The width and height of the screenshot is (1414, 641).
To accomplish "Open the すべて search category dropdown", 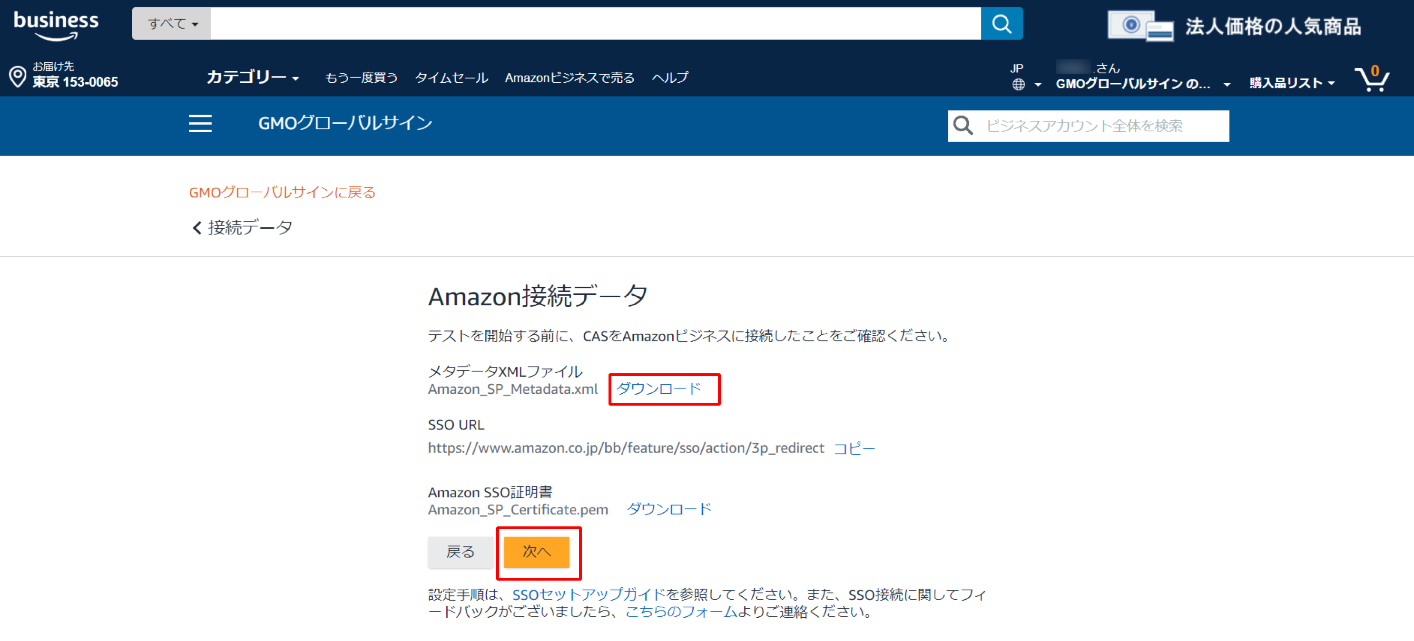I will (172, 24).
